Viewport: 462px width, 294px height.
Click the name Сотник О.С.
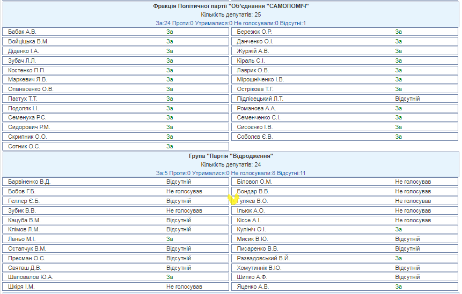pyautogui.click(x=24, y=146)
